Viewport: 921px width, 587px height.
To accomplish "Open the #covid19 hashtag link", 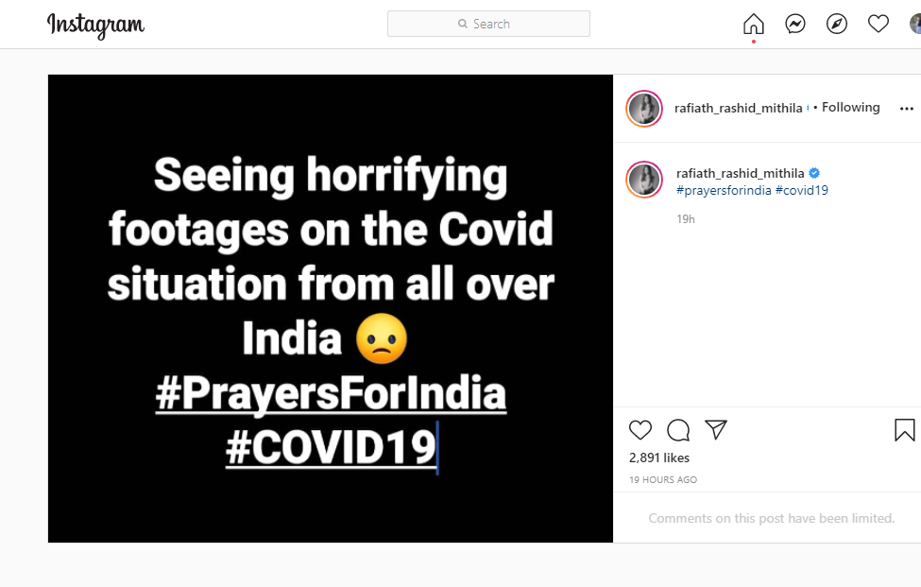I will (802, 190).
